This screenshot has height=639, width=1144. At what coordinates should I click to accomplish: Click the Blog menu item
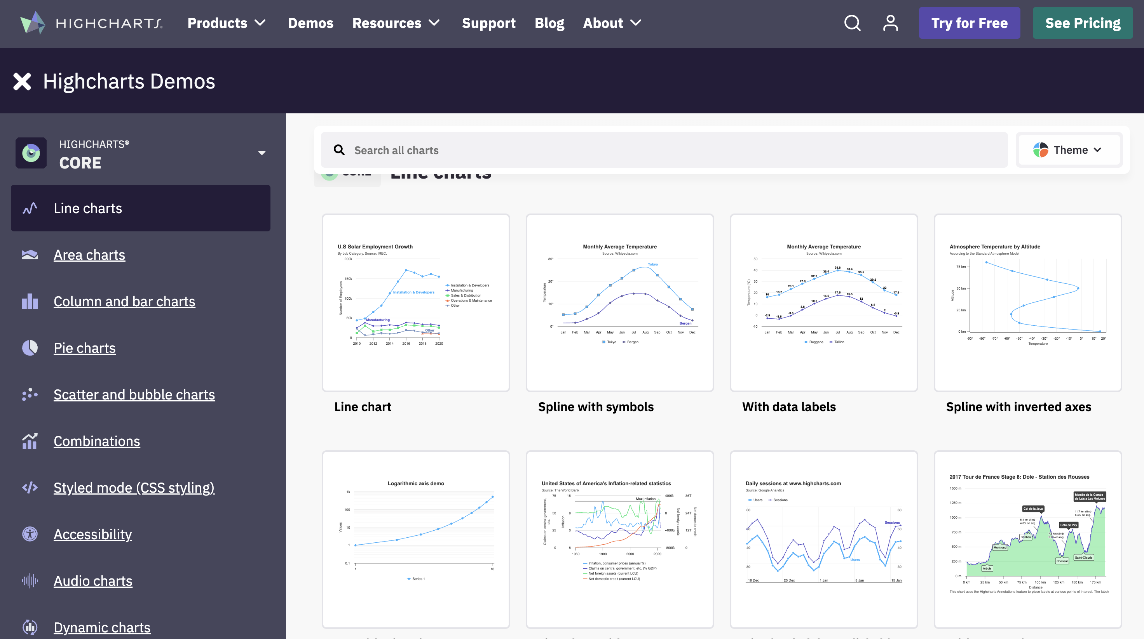click(549, 23)
